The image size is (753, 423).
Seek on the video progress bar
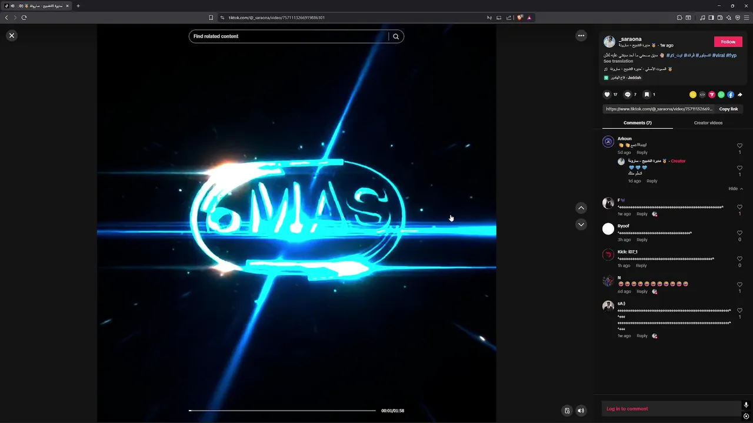(x=282, y=411)
